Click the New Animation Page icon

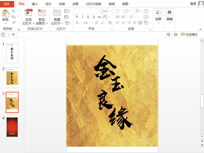coord(42,13)
